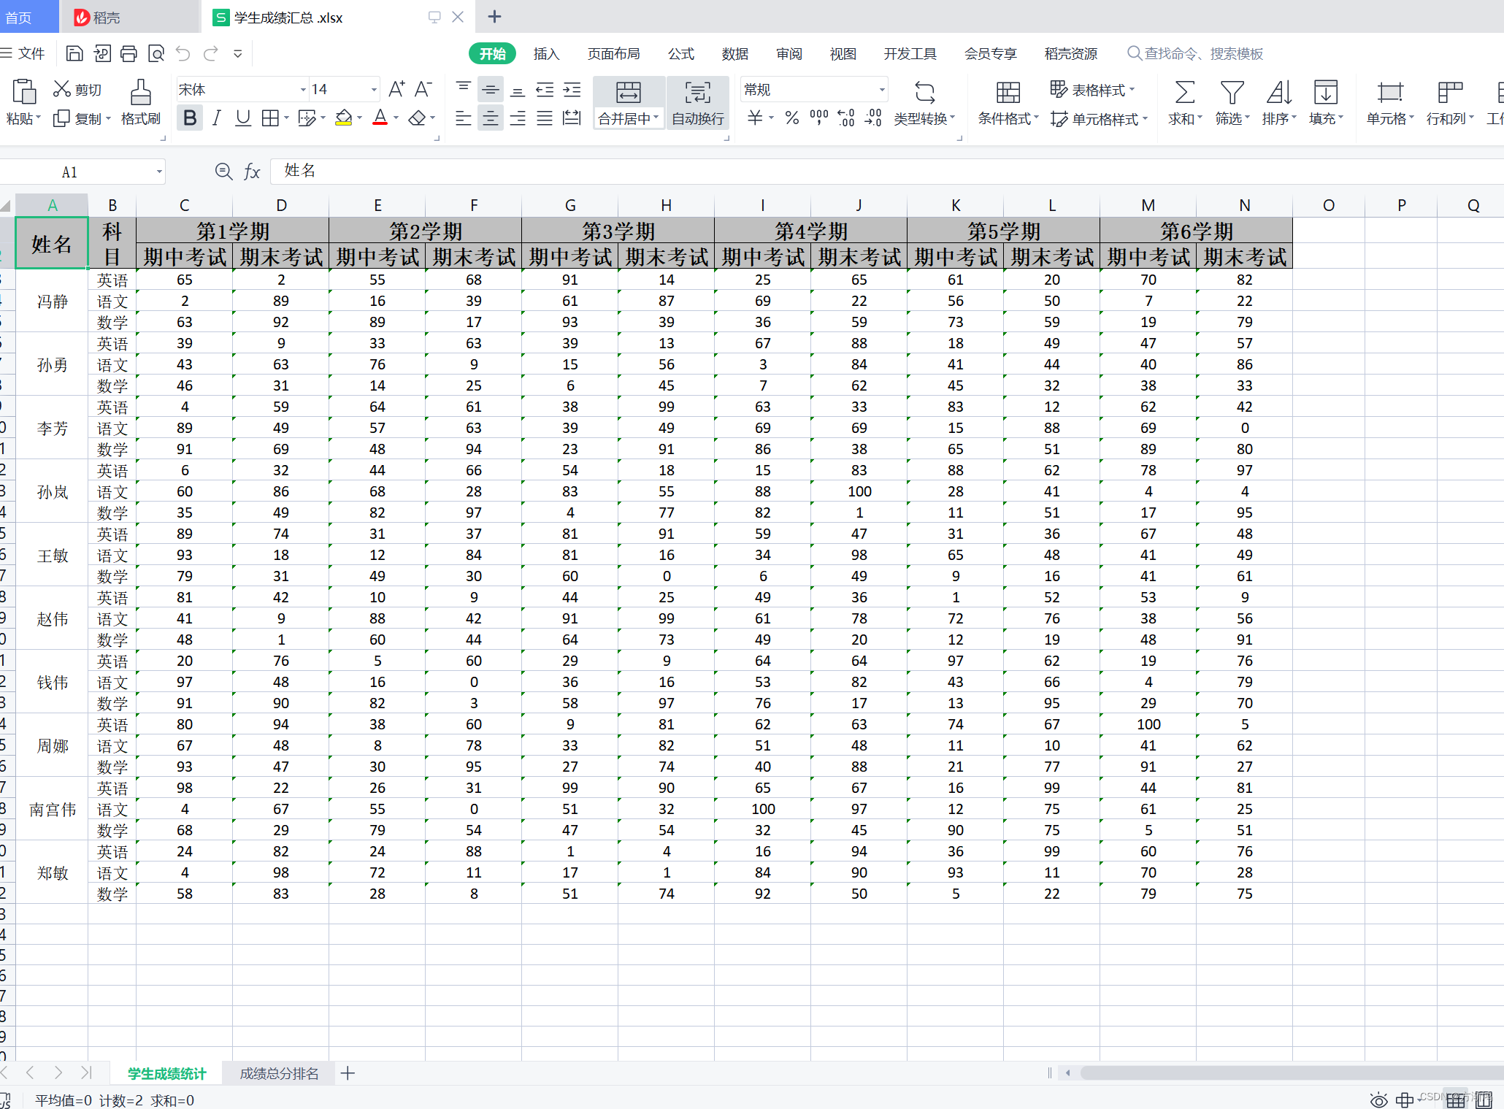Click increase decimal places icon
This screenshot has height=1109, width=1504.
[846, 118]
